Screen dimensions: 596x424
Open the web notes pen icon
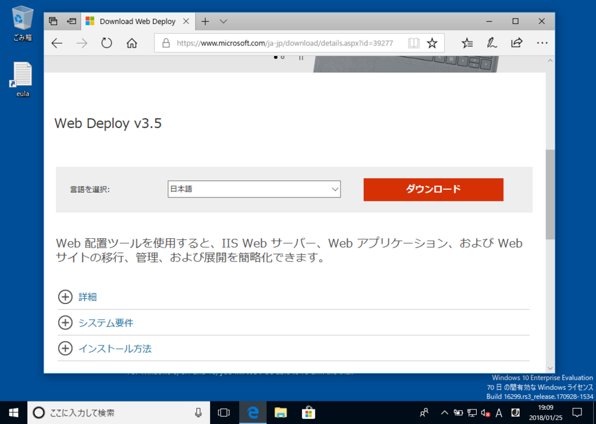point(491,43)
